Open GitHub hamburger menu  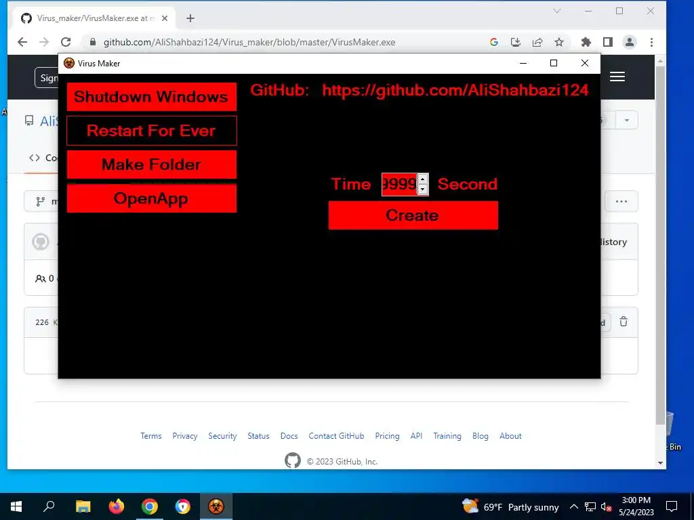coord(617,77)
